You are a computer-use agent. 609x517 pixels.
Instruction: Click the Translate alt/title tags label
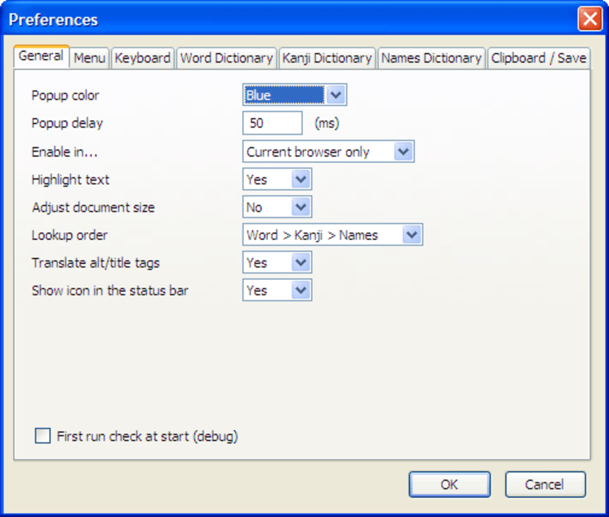point(96,263)
